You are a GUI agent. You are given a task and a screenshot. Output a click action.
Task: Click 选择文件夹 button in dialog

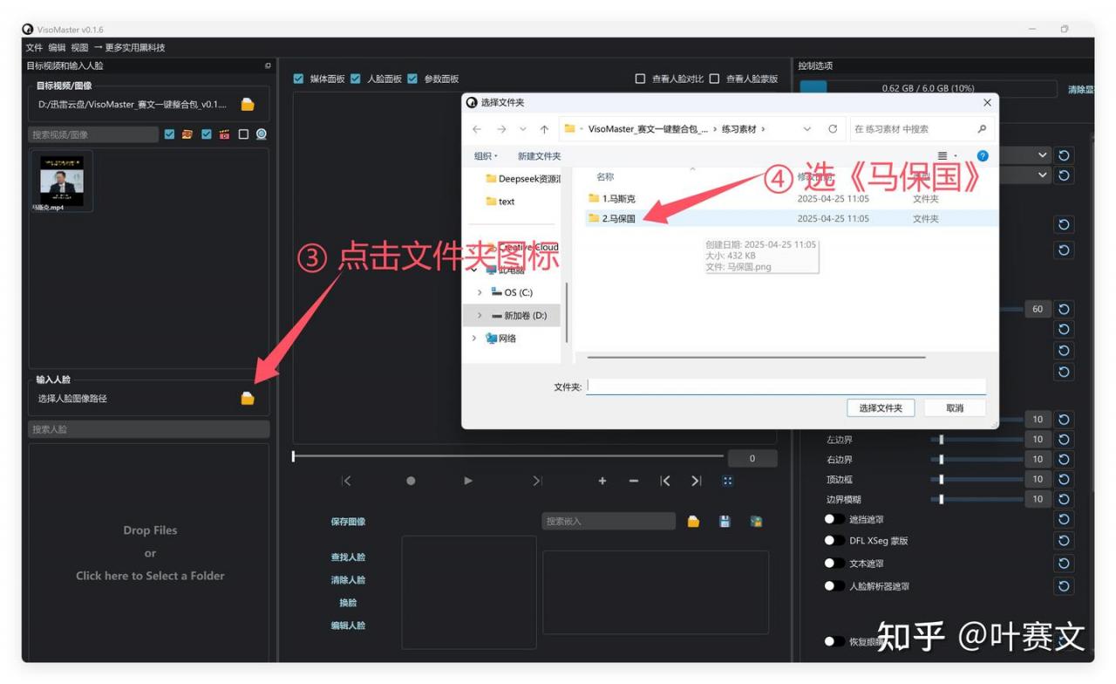pyautogui.click(x=881, y=408)
